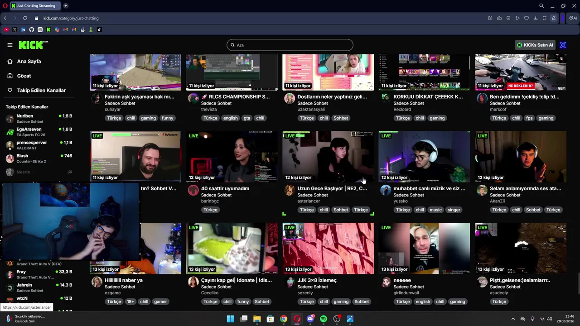This screenshot has width=580, height=326.
Task: Add page to bookmarks with heart icon
Action: (527, 18)
